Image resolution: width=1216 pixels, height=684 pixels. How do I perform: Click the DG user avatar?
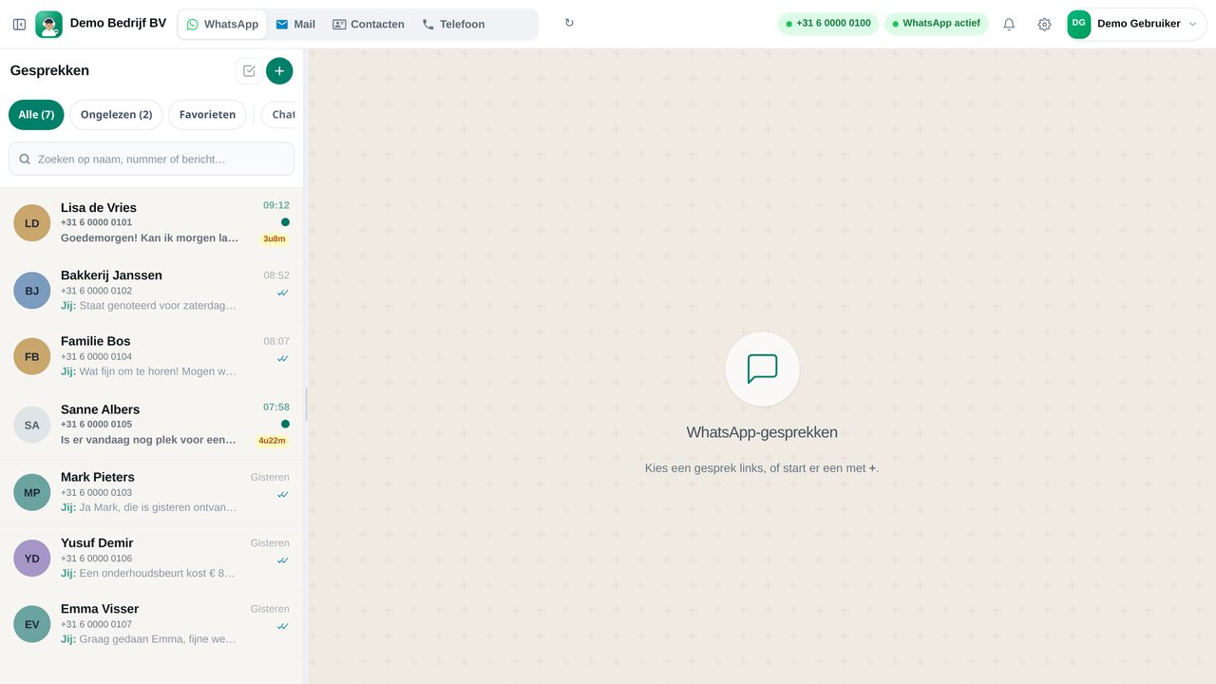coord(1079,24)
